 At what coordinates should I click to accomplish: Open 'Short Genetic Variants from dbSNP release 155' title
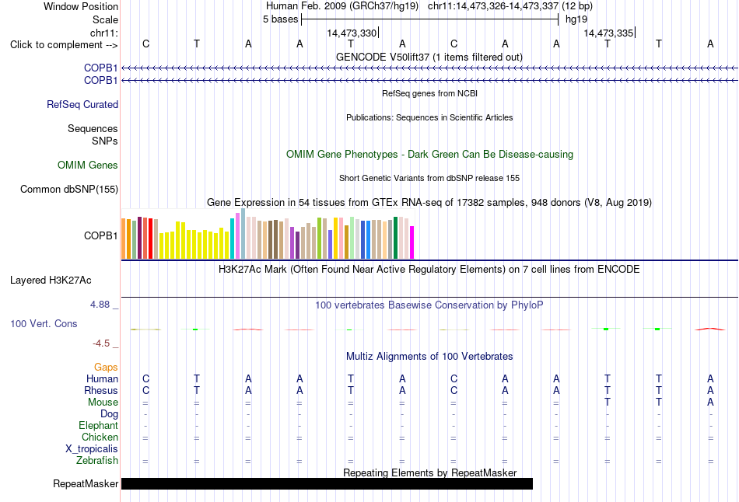(x=429, y=178)
